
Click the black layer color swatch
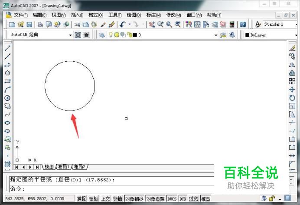[135, 35]
